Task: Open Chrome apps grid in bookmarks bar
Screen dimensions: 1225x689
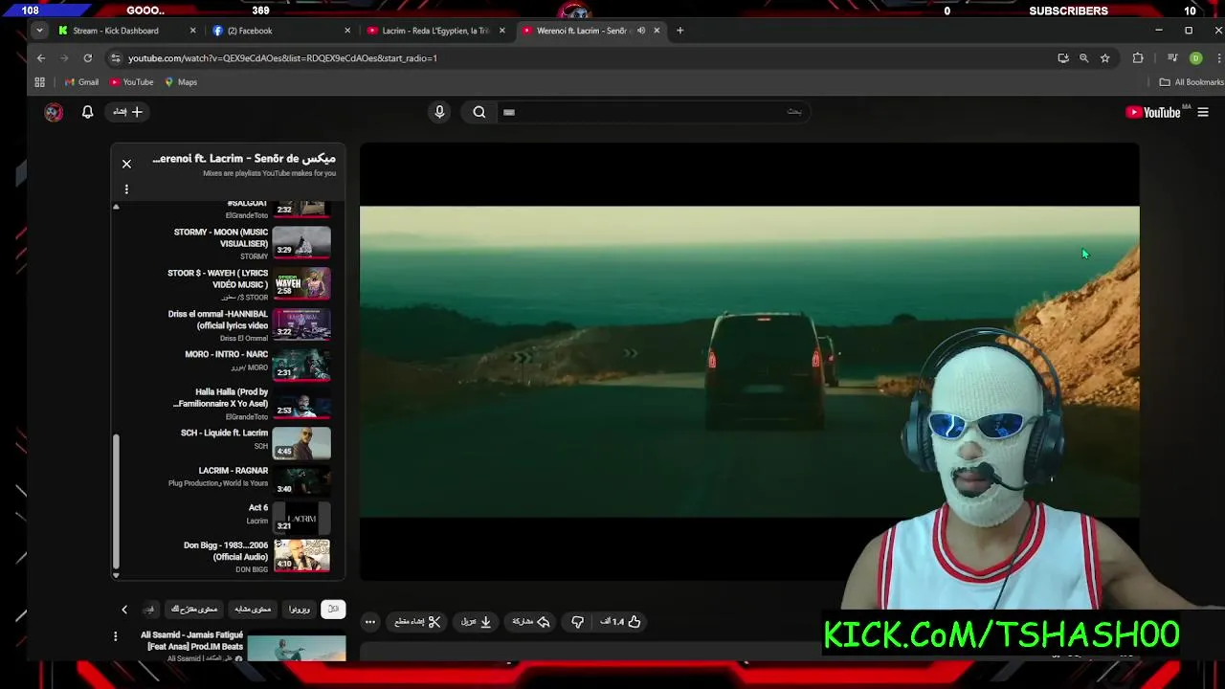Action: [40, 82]
